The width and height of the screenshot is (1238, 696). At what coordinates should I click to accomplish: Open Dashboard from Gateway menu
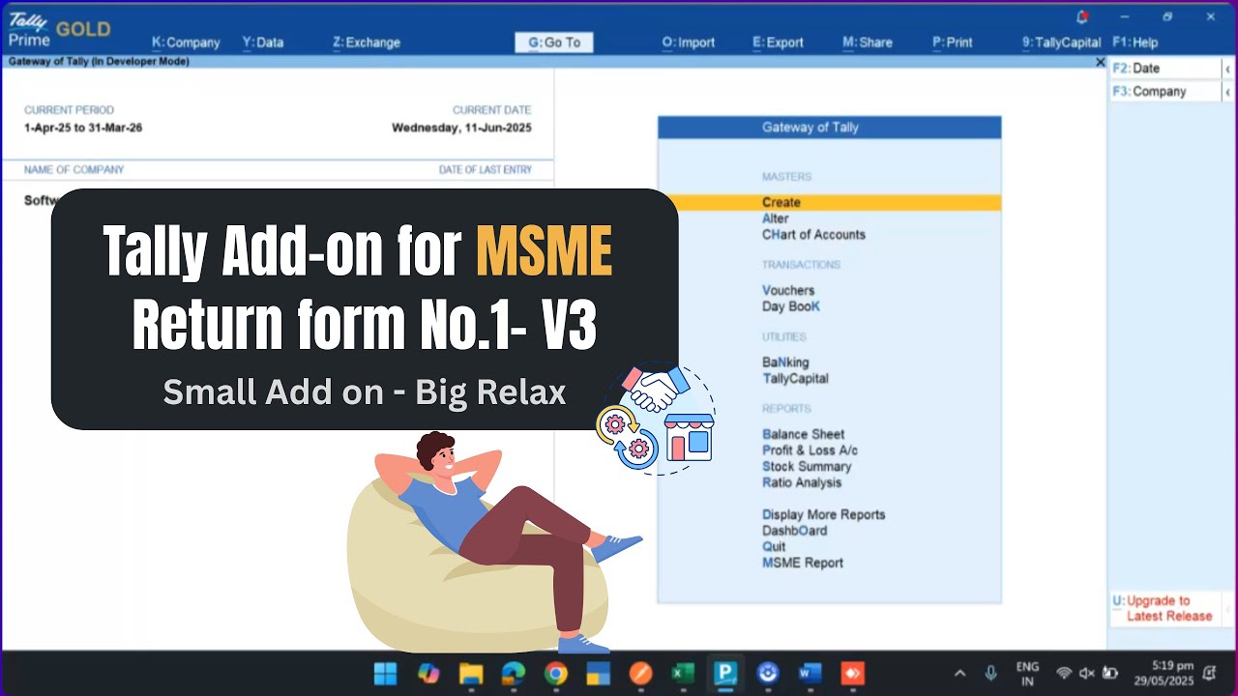click(x=794, y=531)
